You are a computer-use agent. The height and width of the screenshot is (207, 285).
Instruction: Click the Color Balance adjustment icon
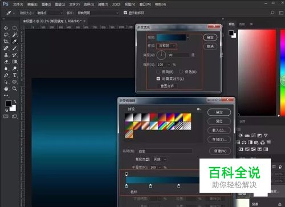244,143
